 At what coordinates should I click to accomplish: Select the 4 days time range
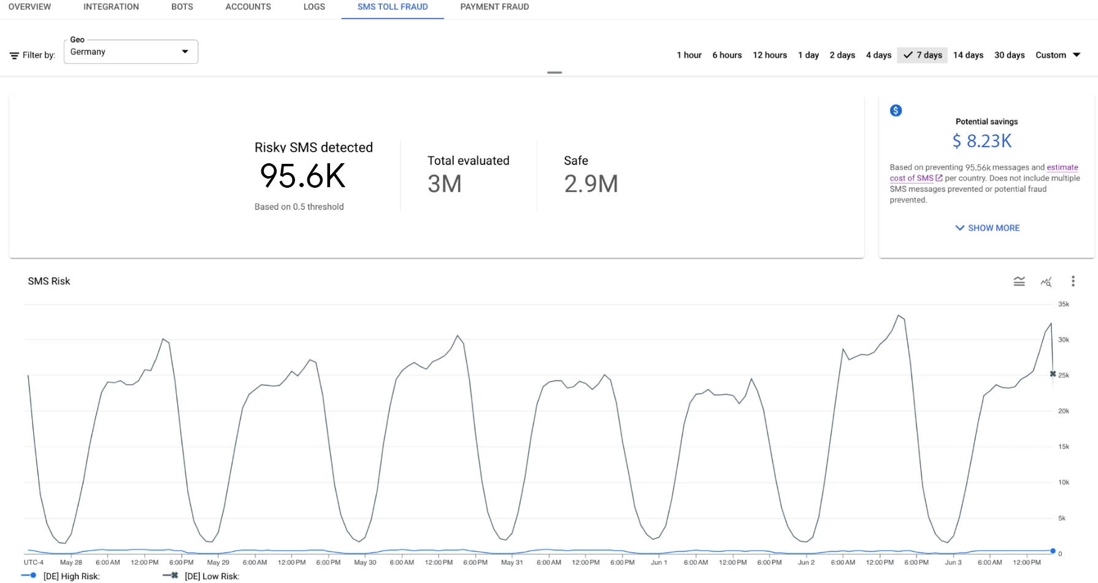tap(878, 55)
